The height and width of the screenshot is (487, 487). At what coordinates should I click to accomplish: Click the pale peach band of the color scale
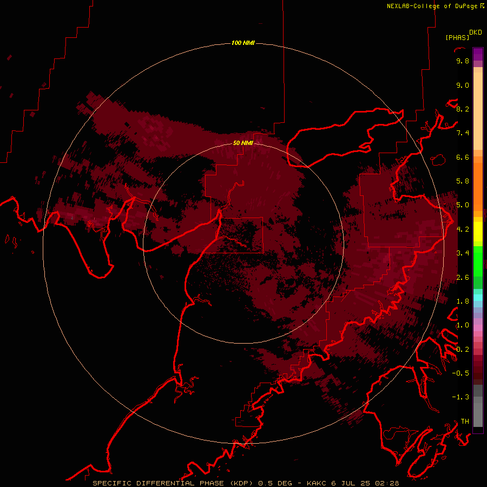478,111
